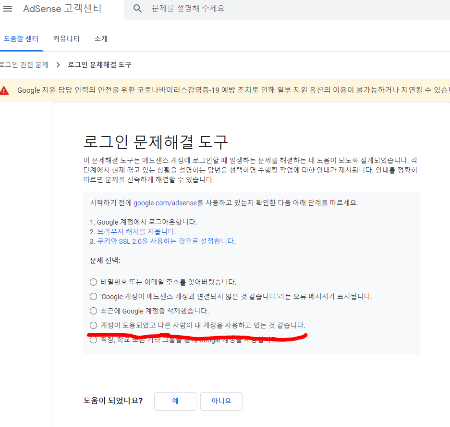Click the 예 feedback button
The width and height of the screenshot is (450, 427).
coord(175,401)
